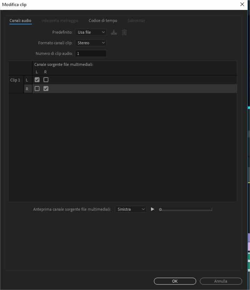Close the Modifica clip dialog
250x290 pixels.
coord(242,5)
